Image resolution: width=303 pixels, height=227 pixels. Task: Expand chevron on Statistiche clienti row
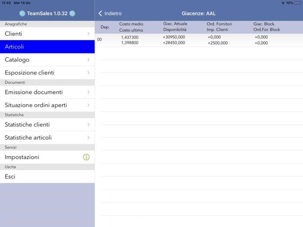[x=88, y=125]
